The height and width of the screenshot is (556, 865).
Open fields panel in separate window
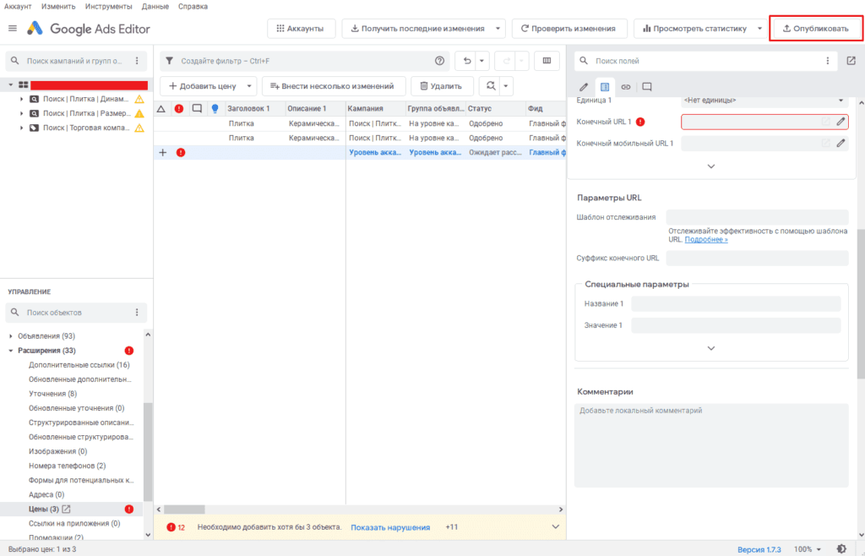(x=851, y=61)
